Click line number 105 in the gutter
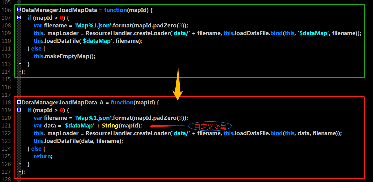The height and width of the screenshot is (182, 373). [x=6, y=2]
